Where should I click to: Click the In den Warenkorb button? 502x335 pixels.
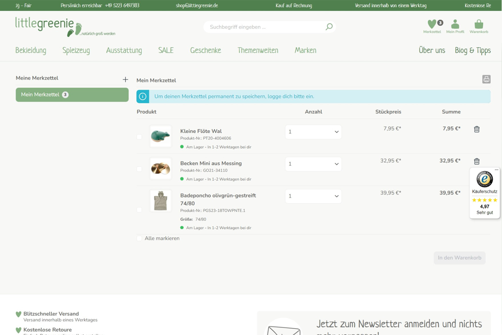[459, 258]
